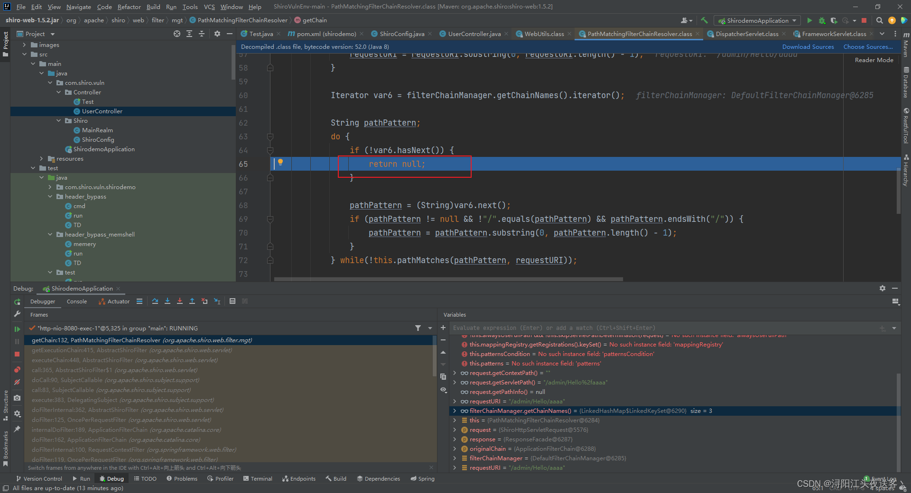Add a new watch with plus icon
911x493 pixels.
443,328
